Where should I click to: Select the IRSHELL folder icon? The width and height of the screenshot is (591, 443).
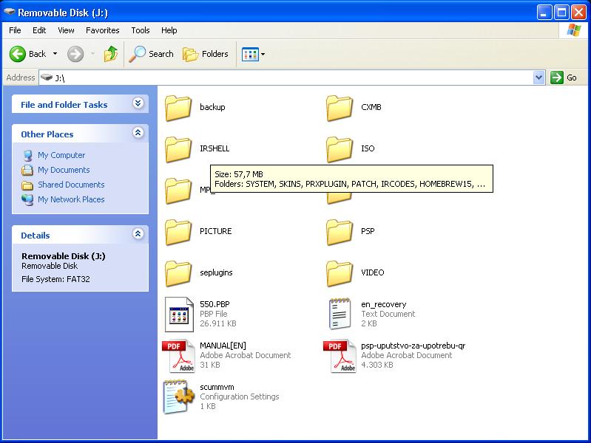tap(178, 149)
